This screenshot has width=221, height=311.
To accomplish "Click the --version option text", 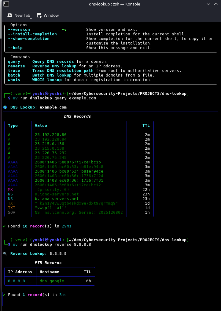I will (19, 30).
